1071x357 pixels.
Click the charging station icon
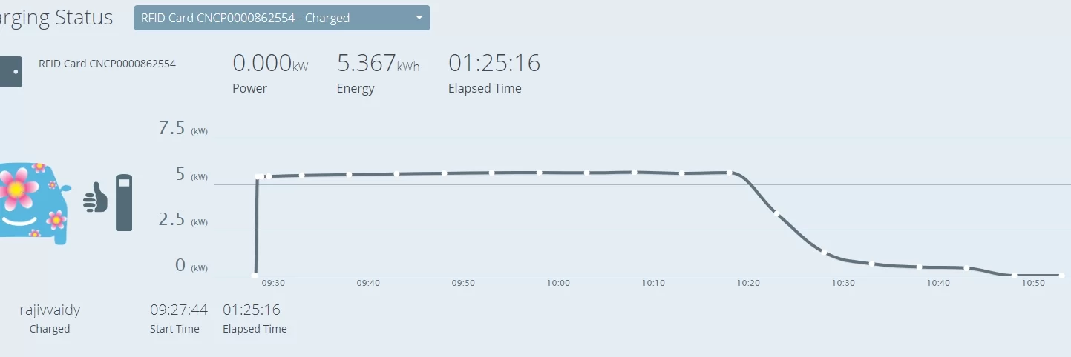tap(124, 202)
